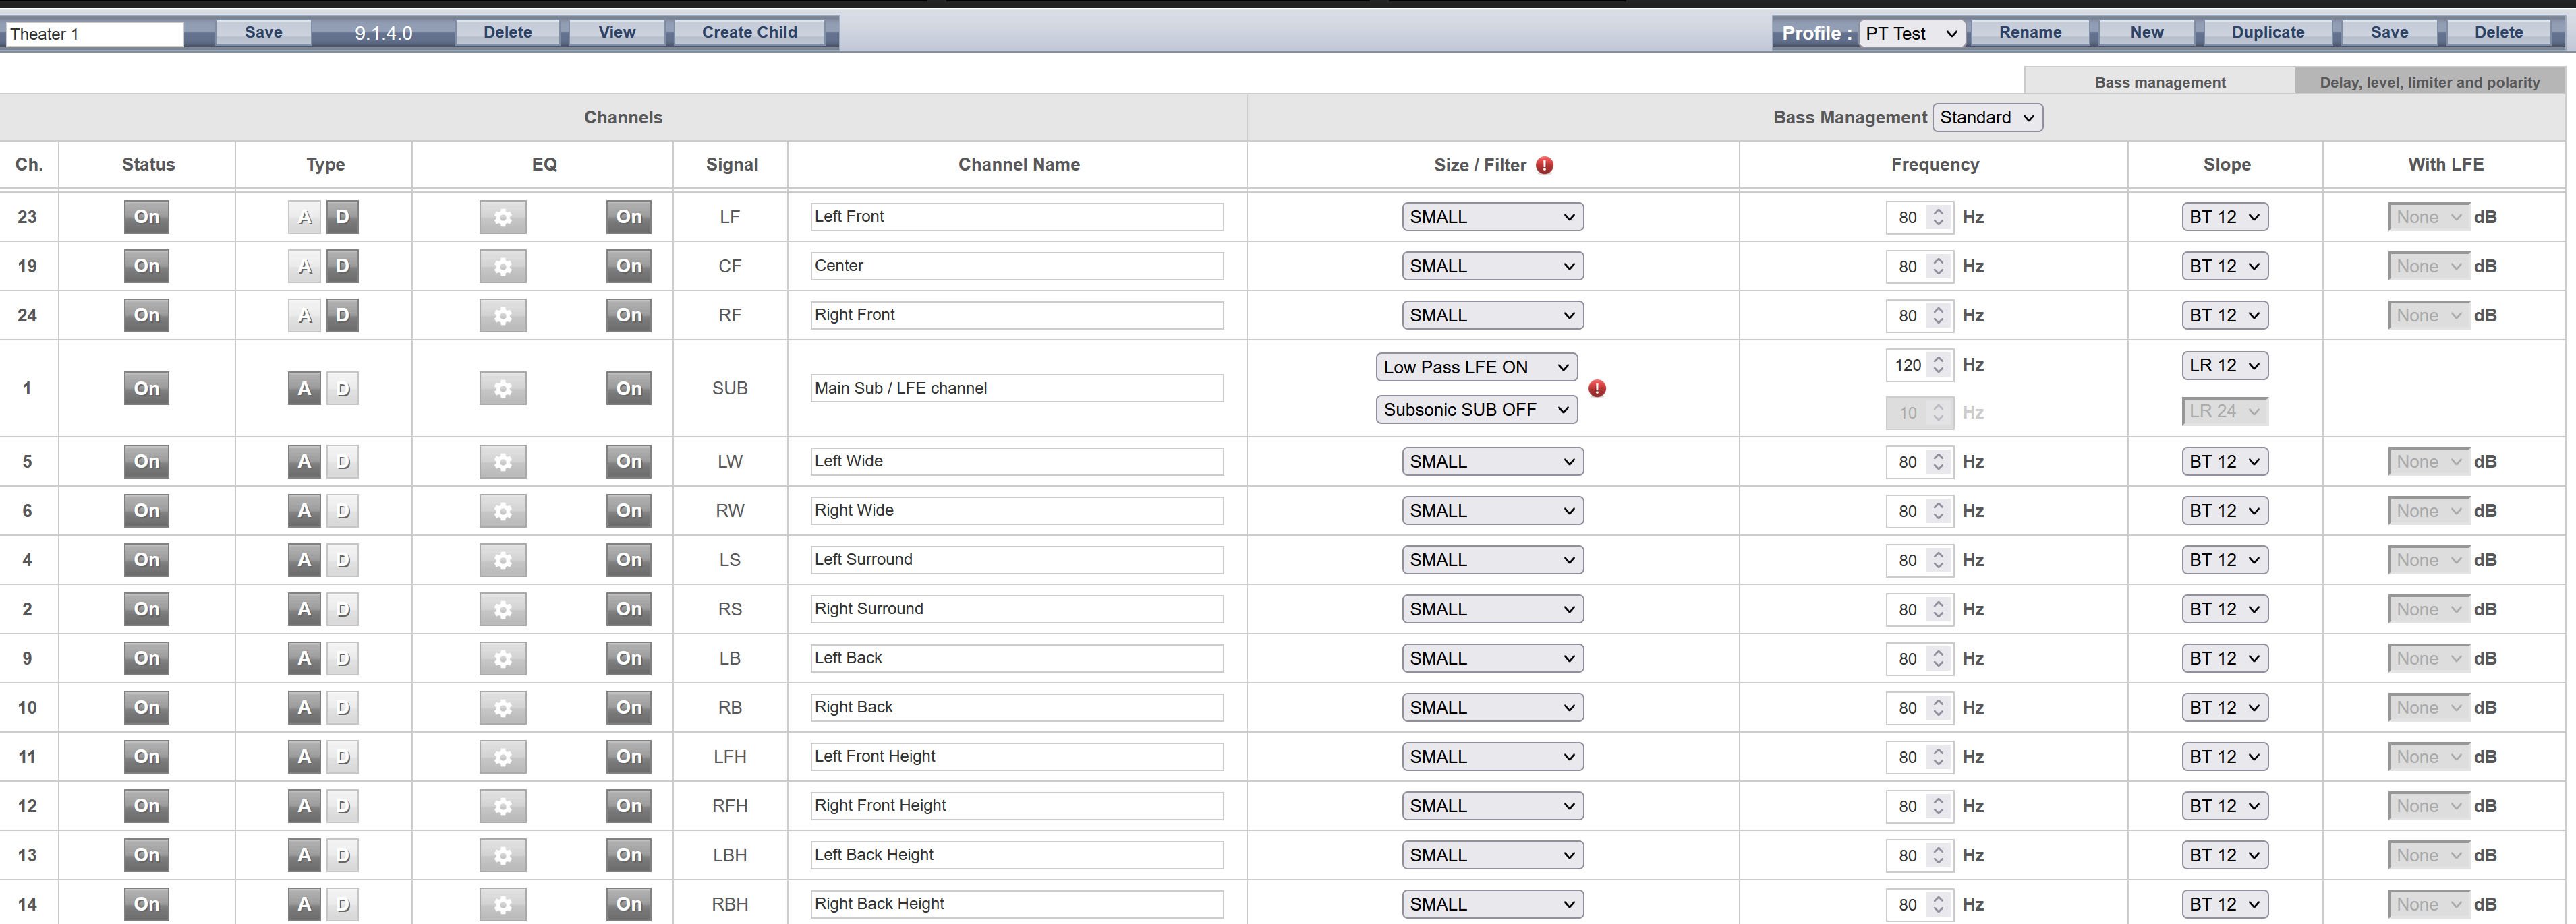Click the Create Child button
The image size is (2576, 924).
pyautogui.click(x=749, y=32)
